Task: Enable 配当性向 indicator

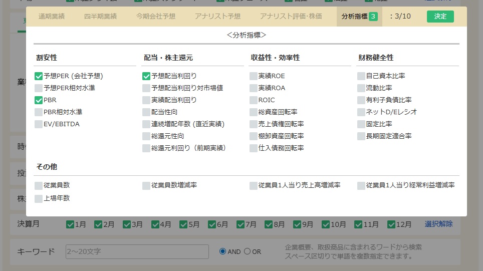Action: (146, 112)
